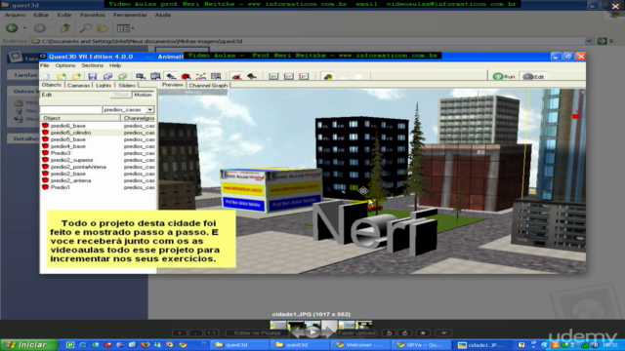Click the Up folder icon in Explorer
This screenshot has width=625, height=351.
click(65, 28)
